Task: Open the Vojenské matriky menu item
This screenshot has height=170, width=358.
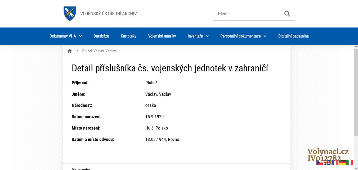Action: (x=162, y=36)
